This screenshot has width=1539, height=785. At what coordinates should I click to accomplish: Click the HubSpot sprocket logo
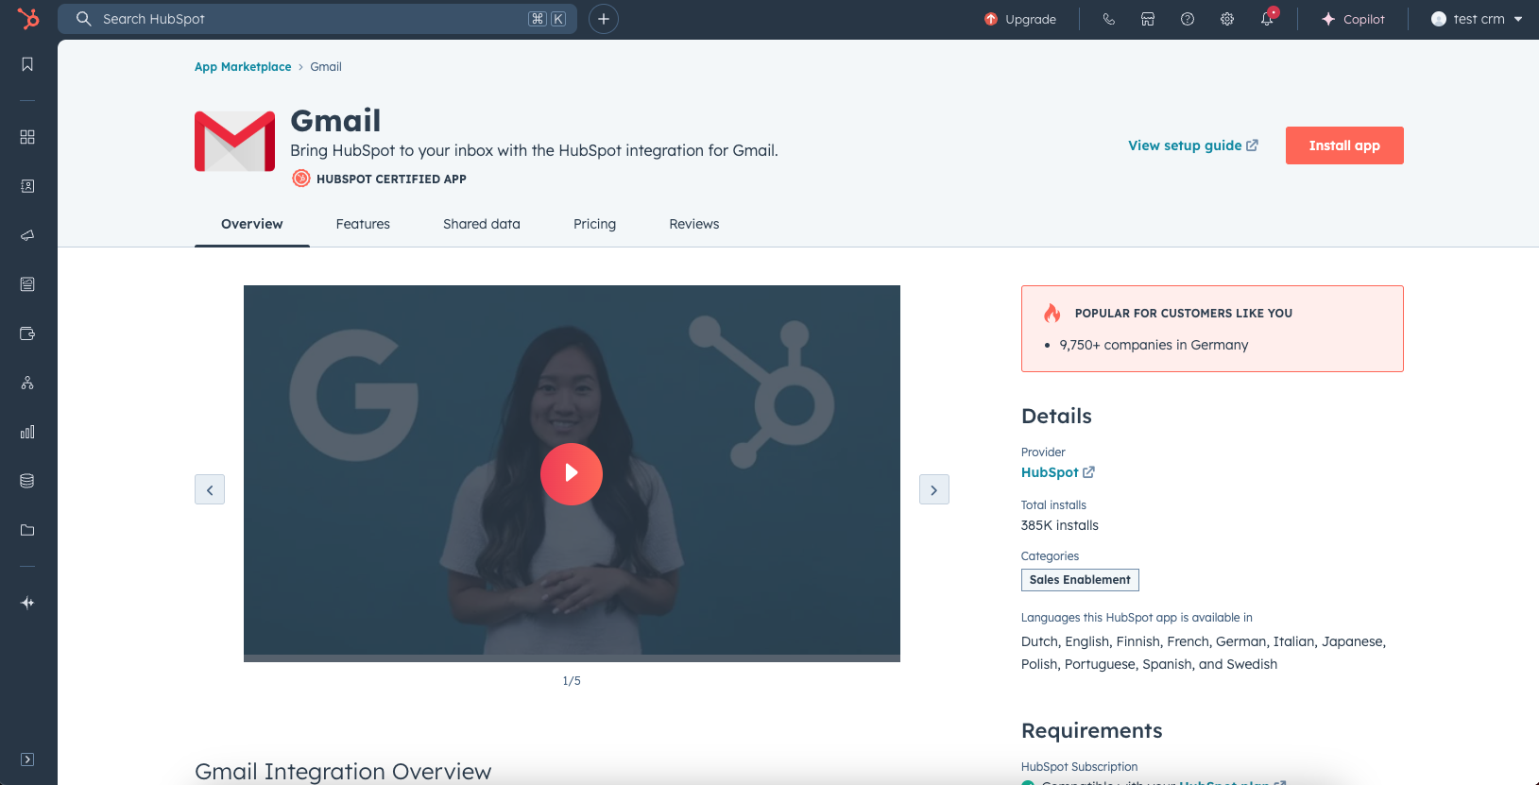click(x=28, y=19)
